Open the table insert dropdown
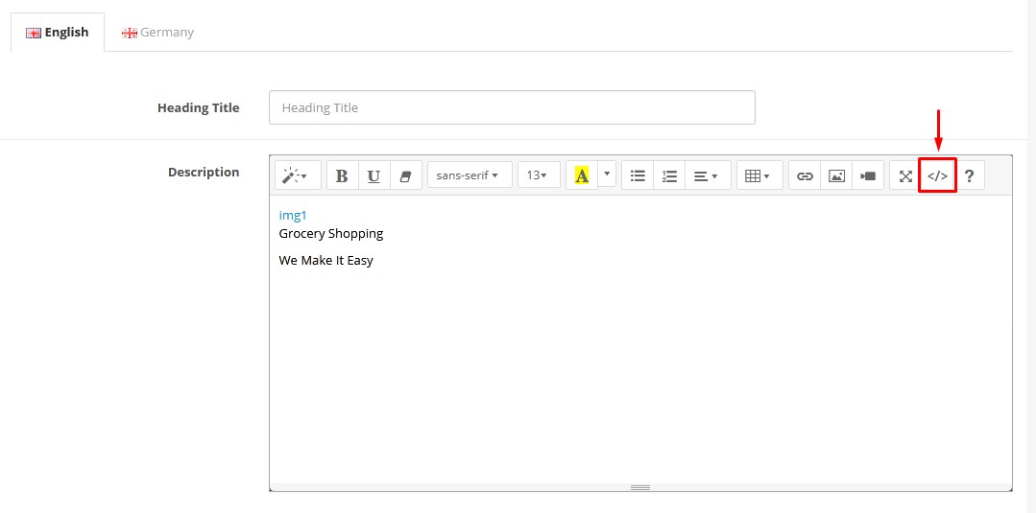This screenshot has width=1036, height=513. [759, 175]
